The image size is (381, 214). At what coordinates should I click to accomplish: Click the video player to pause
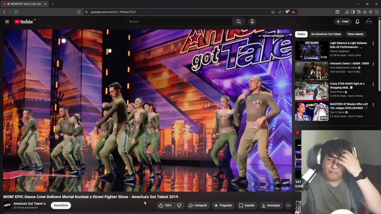coord(148,110)
